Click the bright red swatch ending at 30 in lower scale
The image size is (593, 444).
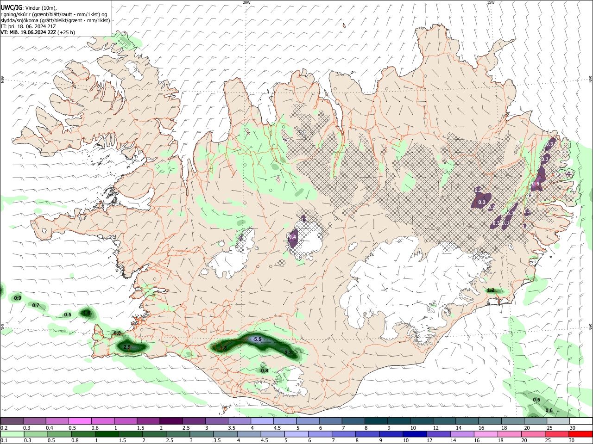point(580,434)
